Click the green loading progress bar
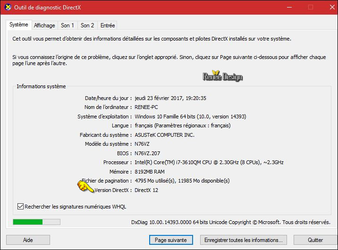Screen dimensions: 338x250 36,222
